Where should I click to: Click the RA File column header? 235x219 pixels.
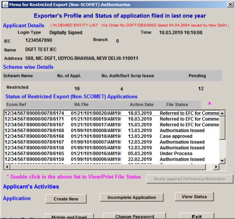[x=81, y=105]
